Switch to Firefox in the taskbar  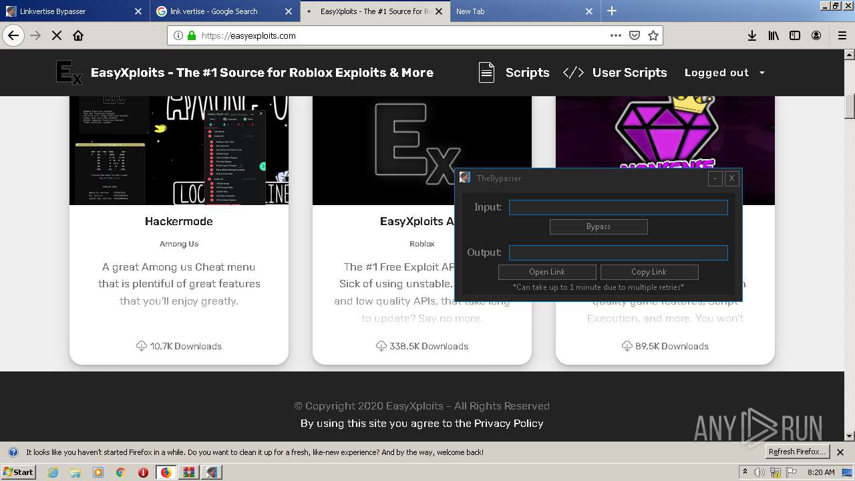coord(166,472)
